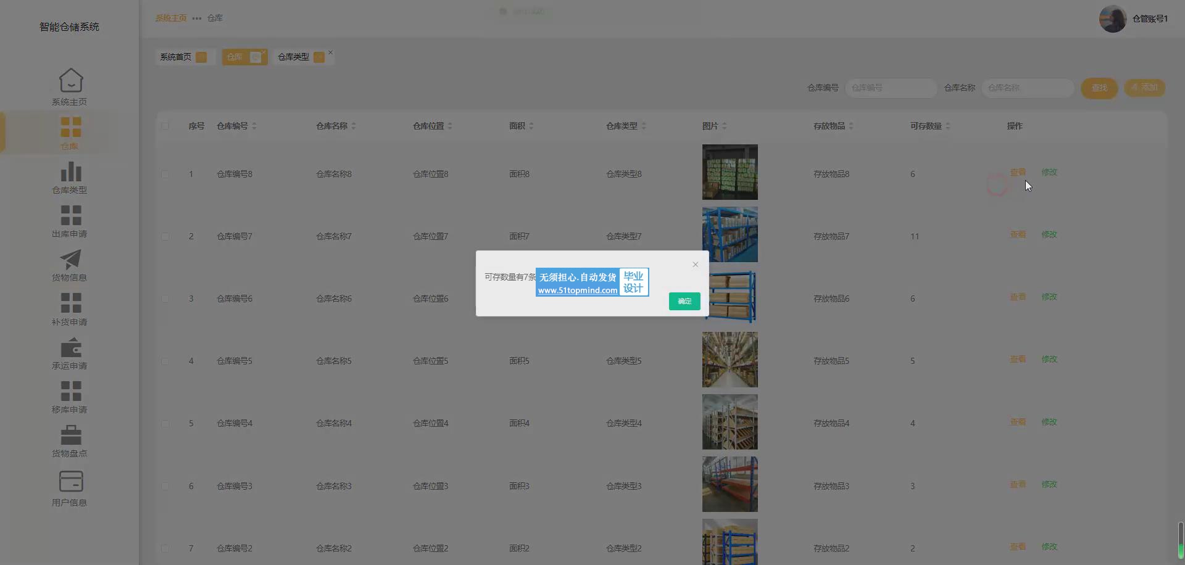Select 货物信息 paper plane icon
The width and height of the screenshot is (1185, 565).
(x=70, y=260)
